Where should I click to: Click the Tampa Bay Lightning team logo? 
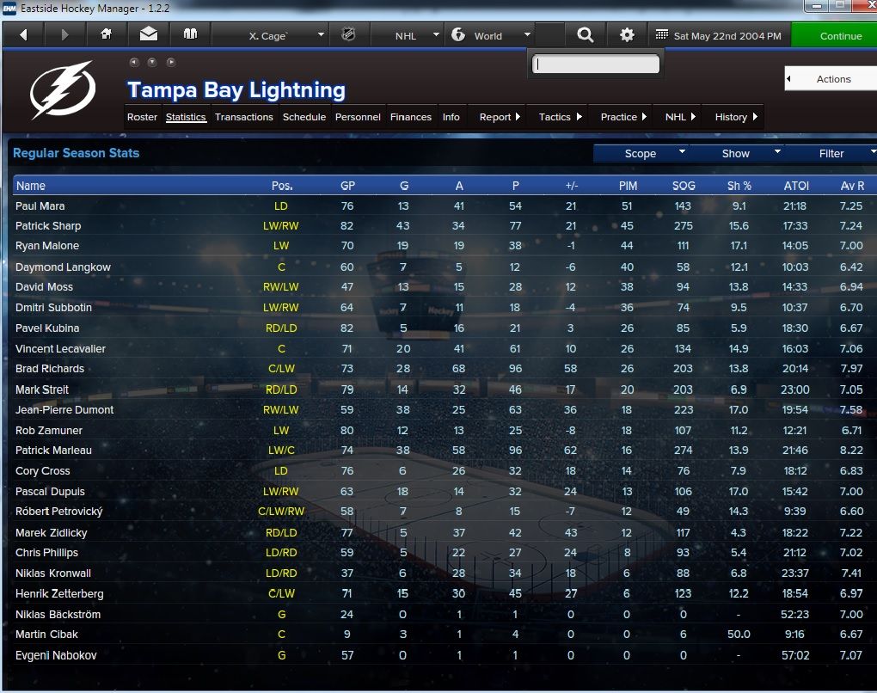pos(63,89)
